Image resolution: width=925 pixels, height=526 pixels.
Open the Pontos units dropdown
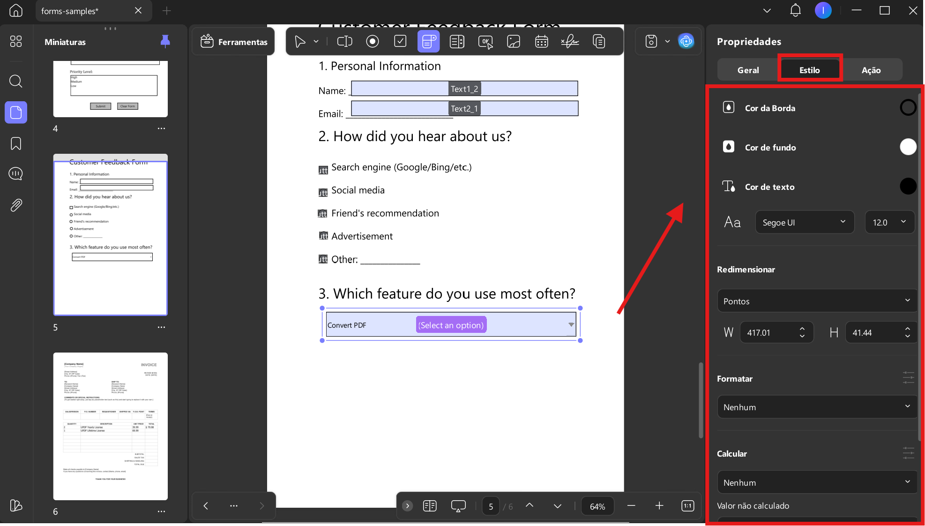click(x=817, y=301)
